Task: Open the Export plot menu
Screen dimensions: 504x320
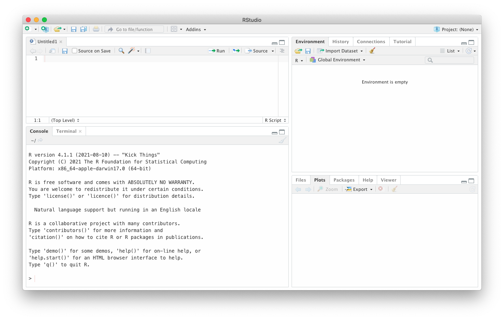Action: [359, 189]
